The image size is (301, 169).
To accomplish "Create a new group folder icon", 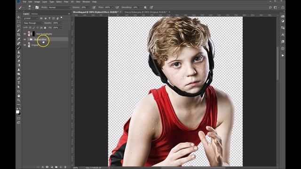I will click(x=56, y=167).
